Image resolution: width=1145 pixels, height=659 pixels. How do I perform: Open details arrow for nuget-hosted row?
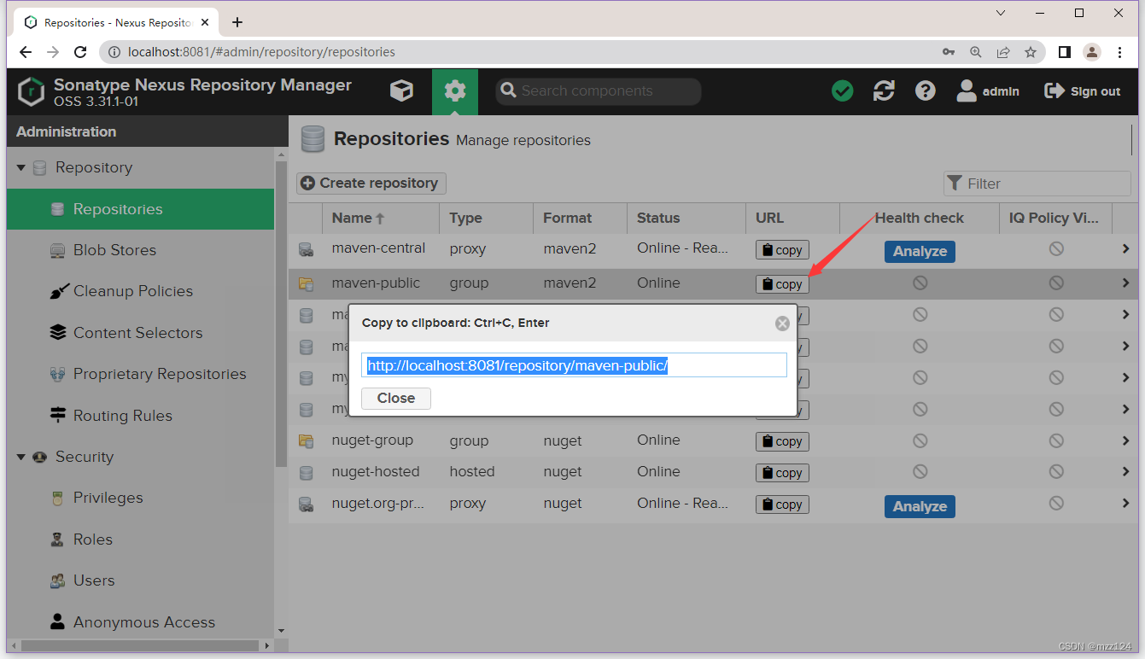(x=1125, y=472)
